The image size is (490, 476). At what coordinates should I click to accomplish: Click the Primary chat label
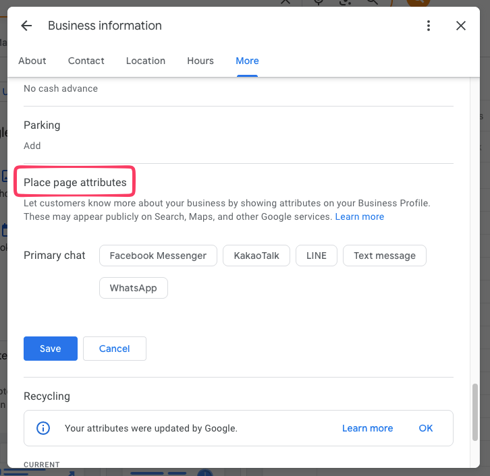coord(55,256)
